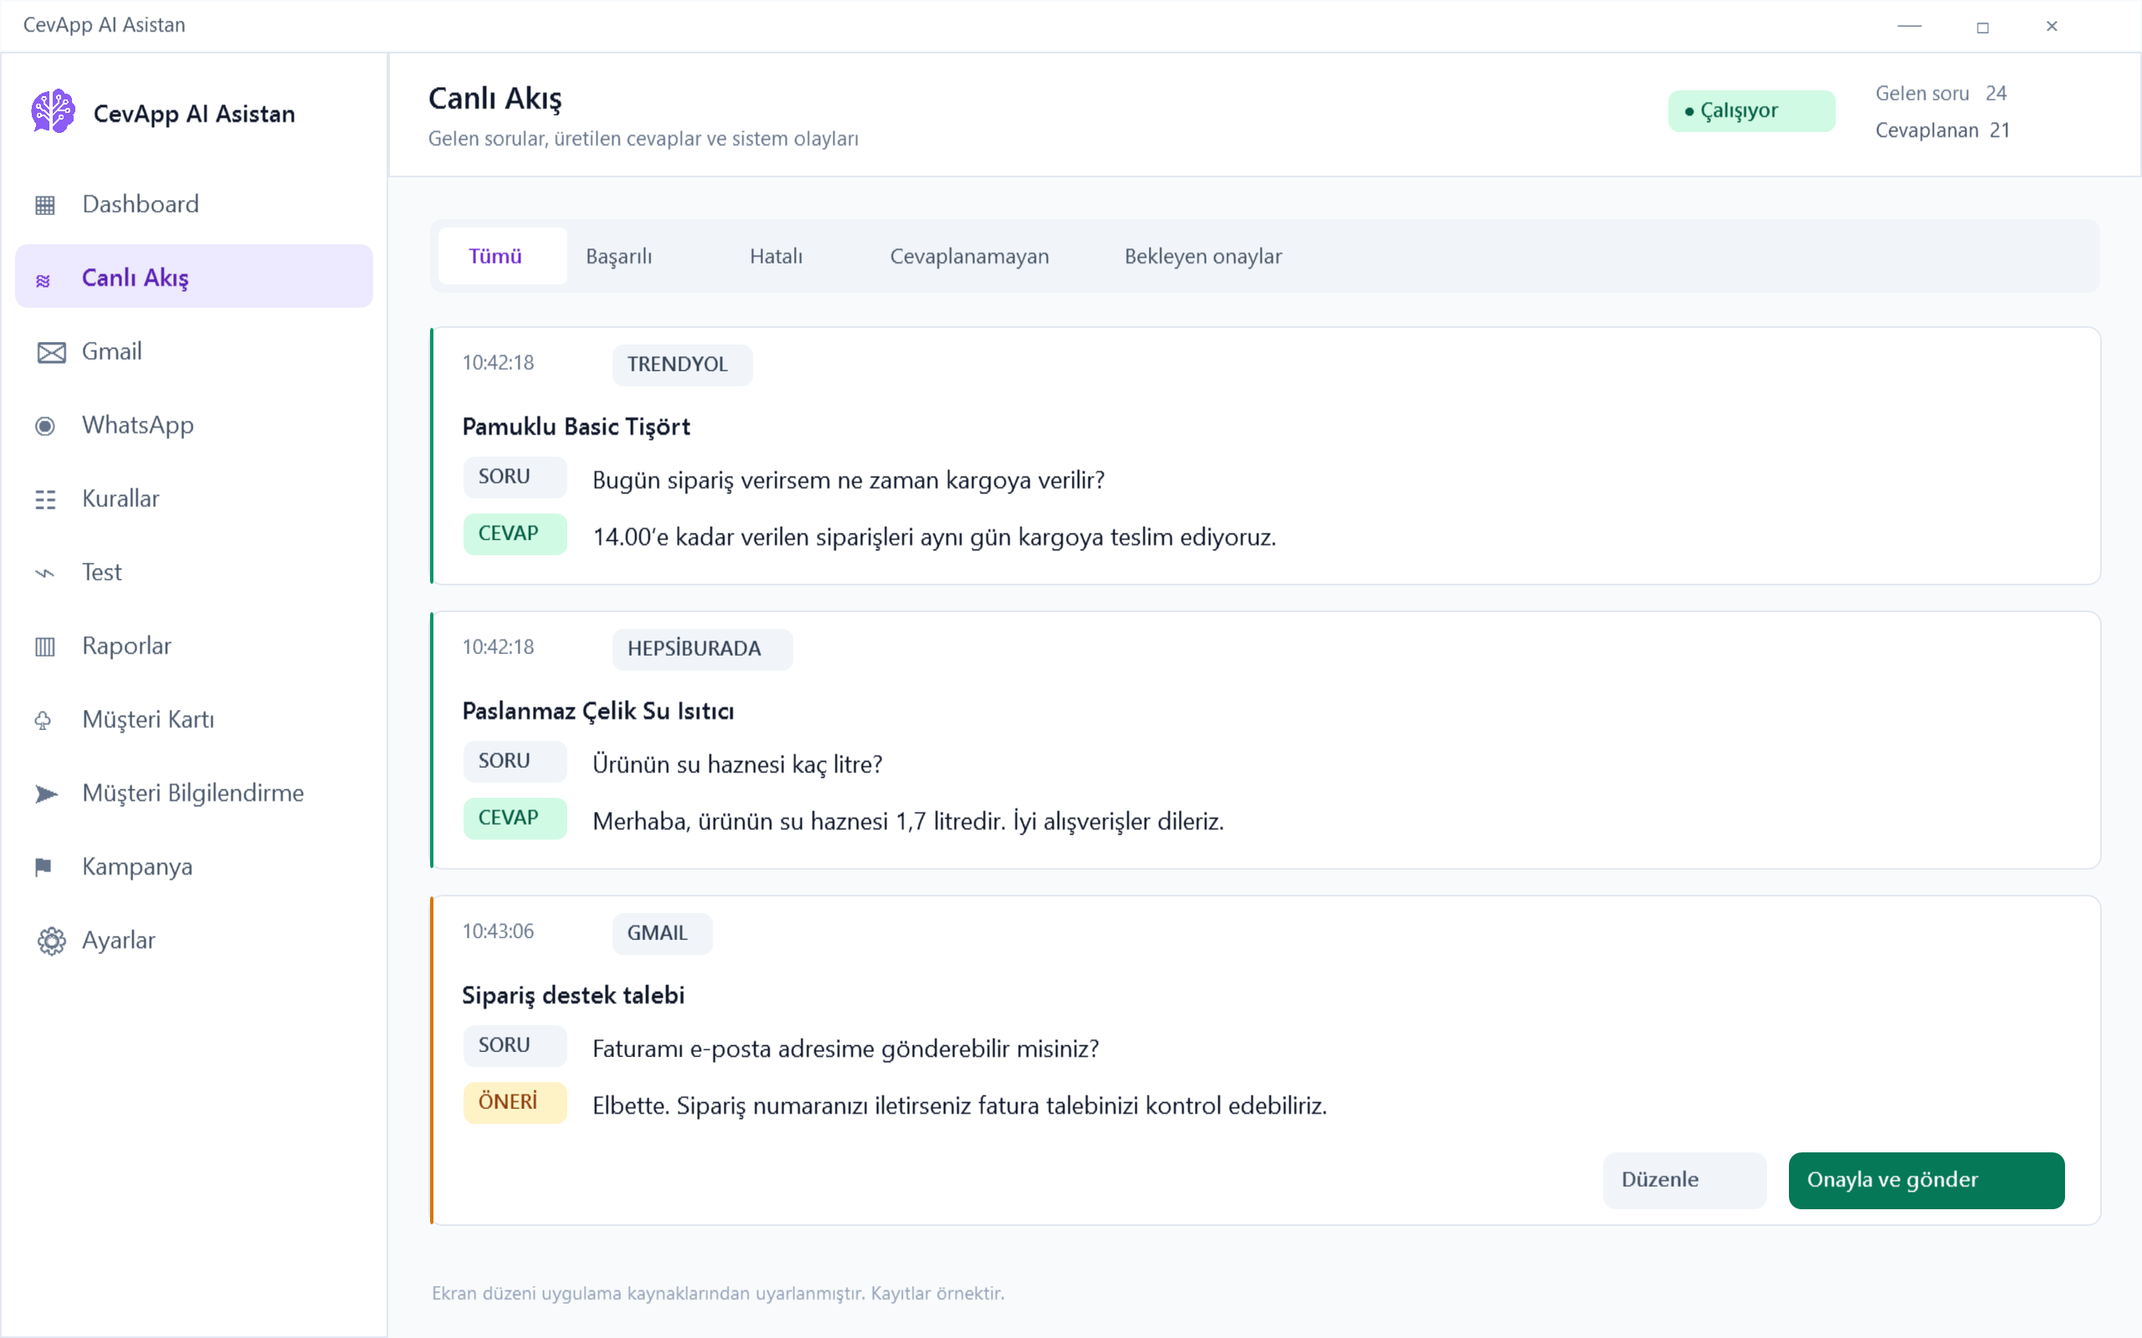Open Raporlar in the sidebar
Image resolution: width=2142 pixels, height=1338 pixels.
[x=194, y=645]
